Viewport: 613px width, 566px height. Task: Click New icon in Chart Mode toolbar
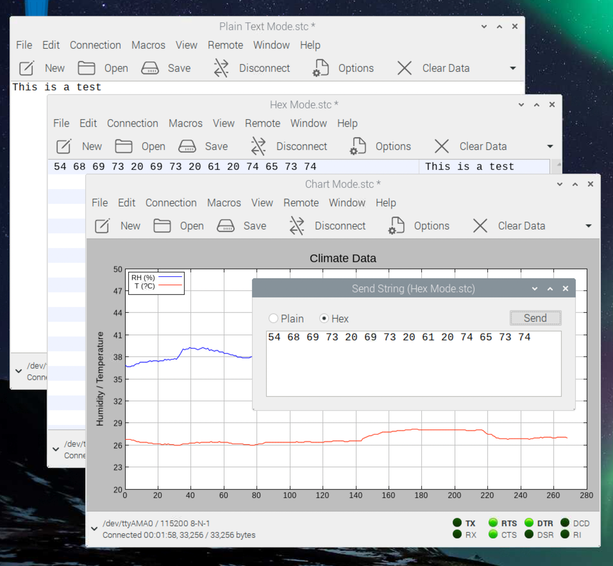point(103,226)
